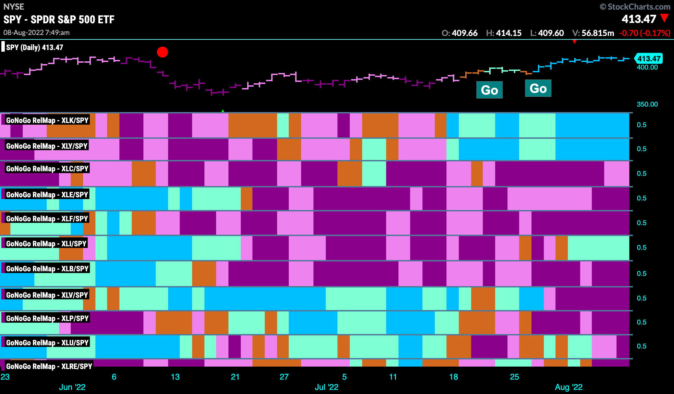
Task: Click the -0.70 (-0.17%) change value
Action: click(645, 33)
